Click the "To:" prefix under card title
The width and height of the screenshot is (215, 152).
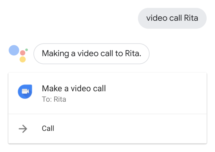[x=47, y=99]
